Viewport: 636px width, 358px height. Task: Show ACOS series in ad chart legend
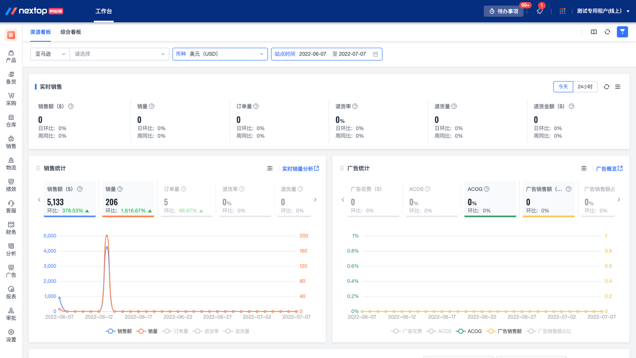pyautogui.click(x=439, y=331)
